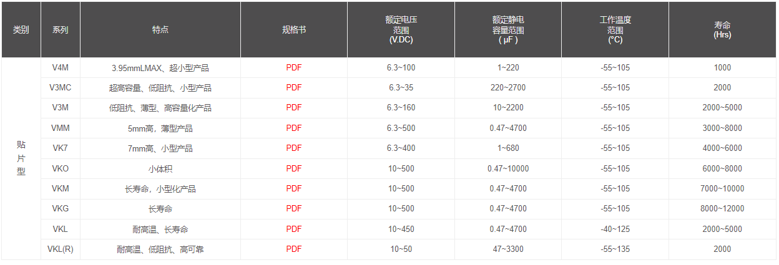Select the 特点 column header

tap(160, 30)
